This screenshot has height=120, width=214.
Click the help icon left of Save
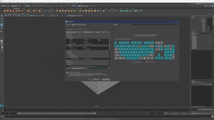click(89, 79)
